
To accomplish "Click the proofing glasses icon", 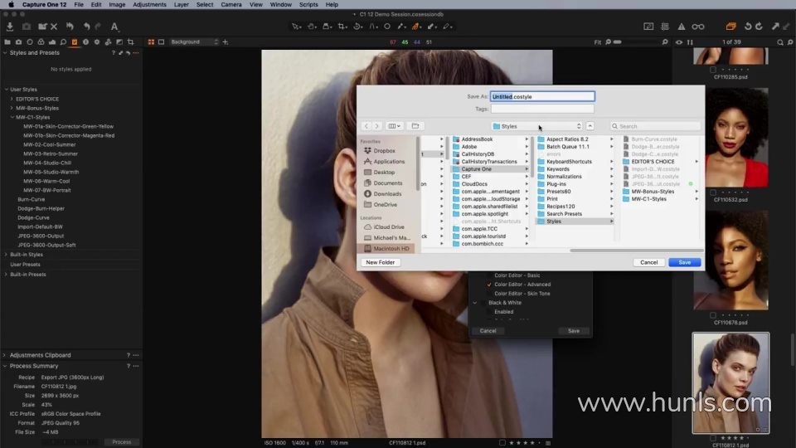I will [698, 27].
